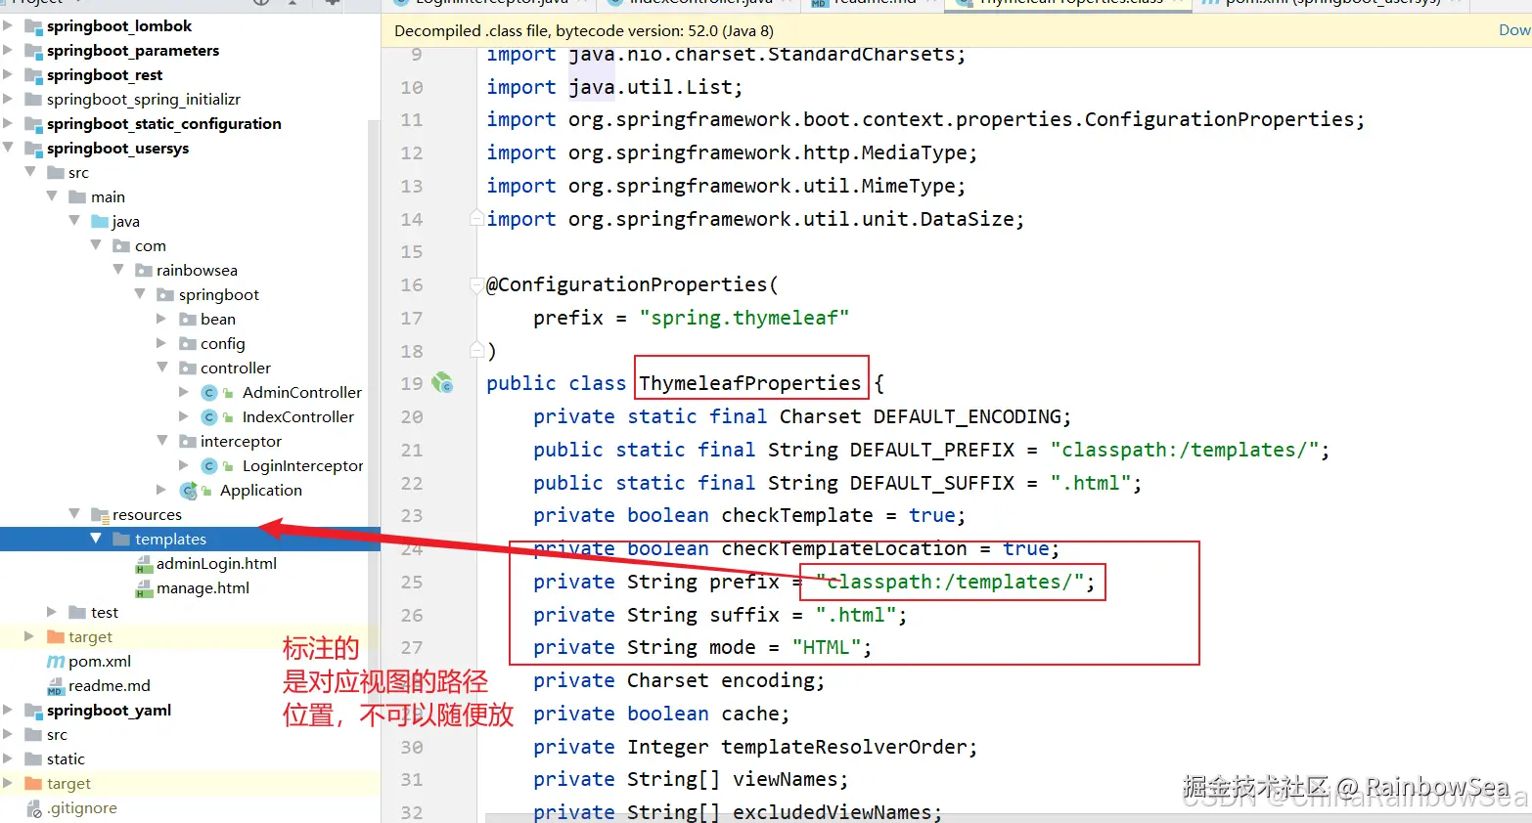1532x823 pixels.
Task: Collapse the rainbowsea package node
Action: 118,270
